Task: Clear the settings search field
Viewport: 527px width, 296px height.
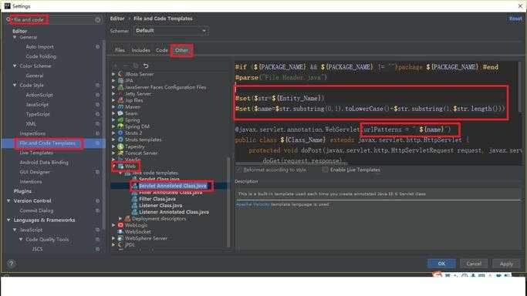Action: pyautogui.click(x=98, y=20)
